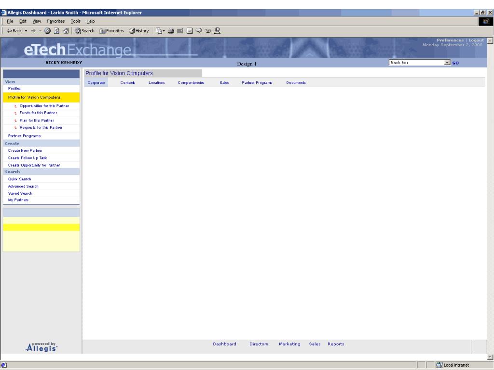
Task: Go to Sales in footer navigation
Action: point(315,344)
